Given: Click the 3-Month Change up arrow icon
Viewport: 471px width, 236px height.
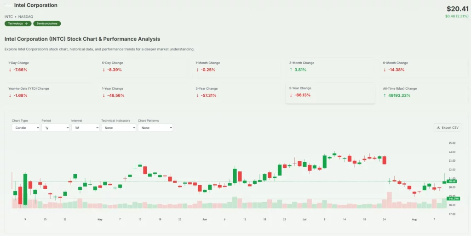Looking at the screenshot, I should tap(291, 70).
